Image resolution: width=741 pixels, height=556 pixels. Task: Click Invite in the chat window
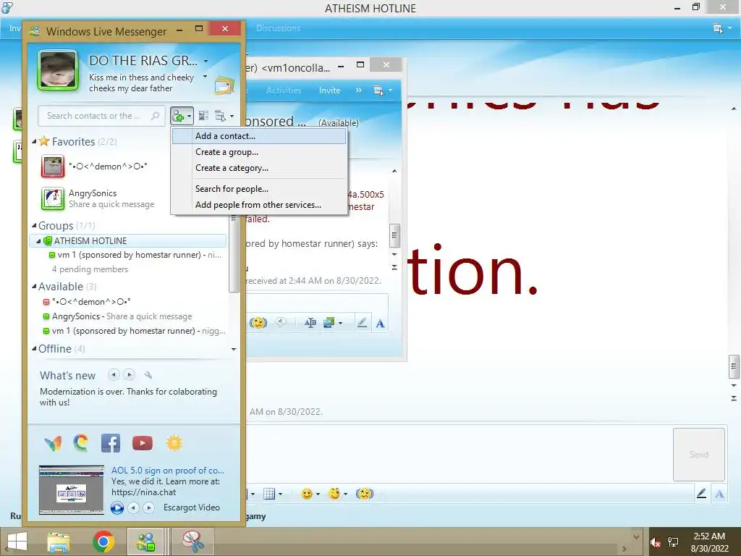329,90
